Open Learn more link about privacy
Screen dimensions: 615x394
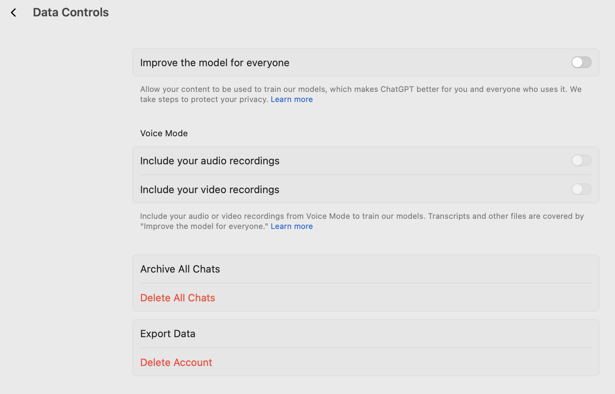292,99
